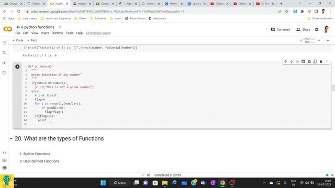Open Other bookmarks folder
Screen dimensions: 335x188
click(x=320, y=19)
